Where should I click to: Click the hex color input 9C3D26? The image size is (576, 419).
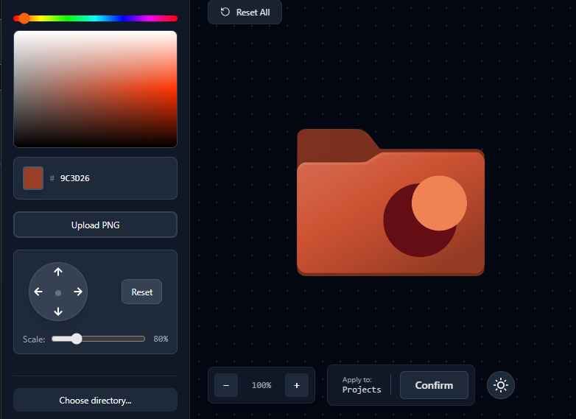[x=75, y=178]
